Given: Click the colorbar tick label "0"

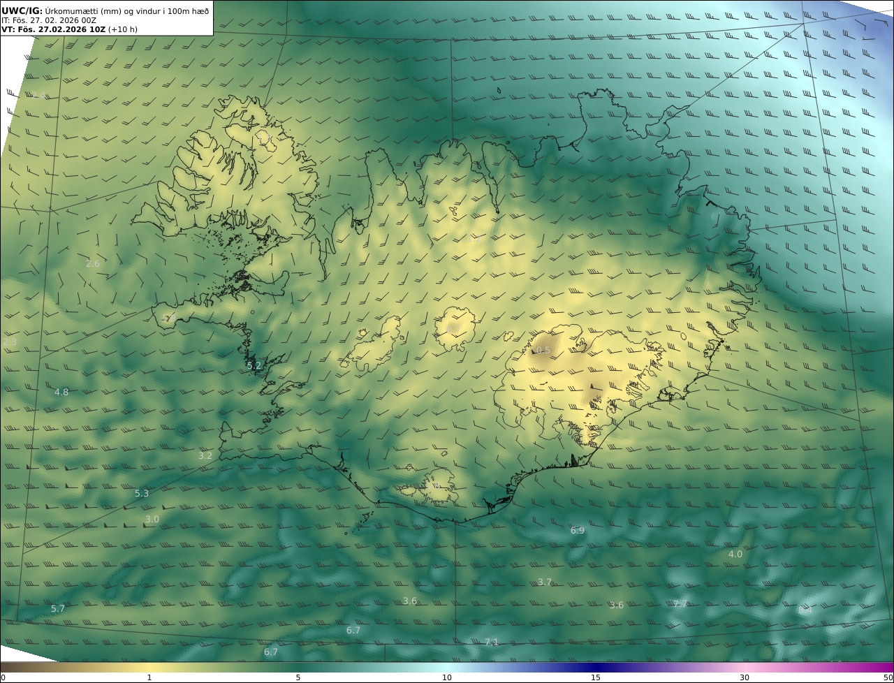Looking at the screenshot, I should click(3, 677).
